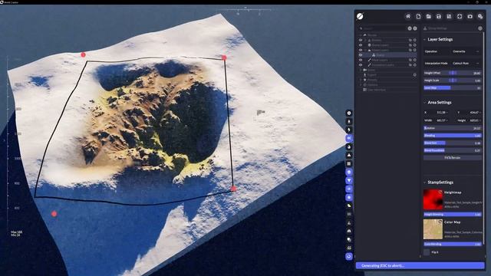Image resolution: width=491 pixels, height=276 pixels.
Task: Click the circle icon right of Export row
Action: (x=414, y=75)
